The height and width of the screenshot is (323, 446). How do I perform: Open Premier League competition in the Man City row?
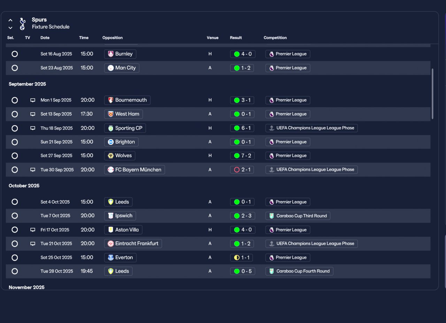(x=288, y=68)
